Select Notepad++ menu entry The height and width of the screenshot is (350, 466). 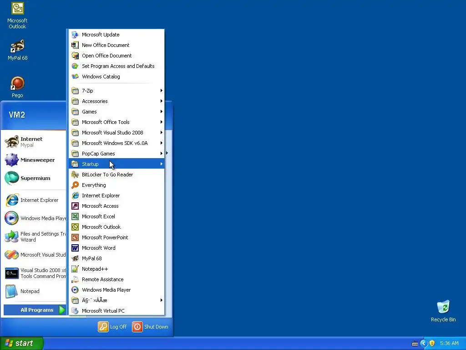116,269
